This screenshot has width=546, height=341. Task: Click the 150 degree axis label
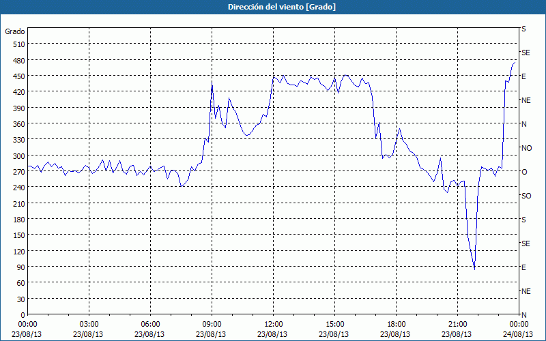19,235
